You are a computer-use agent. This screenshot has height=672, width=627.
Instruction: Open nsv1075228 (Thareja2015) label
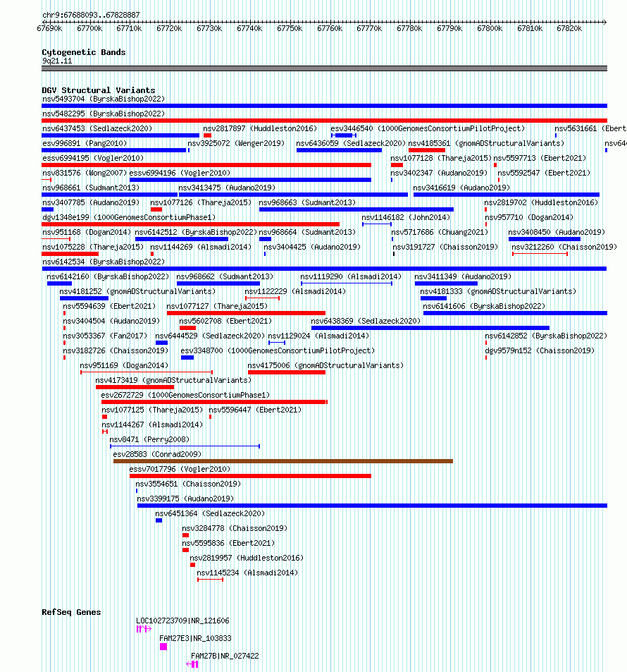point(93,247)
